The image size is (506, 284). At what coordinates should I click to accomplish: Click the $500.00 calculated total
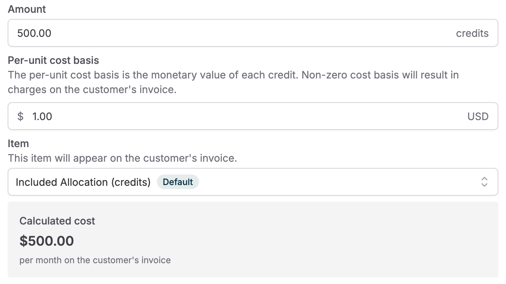47,241
